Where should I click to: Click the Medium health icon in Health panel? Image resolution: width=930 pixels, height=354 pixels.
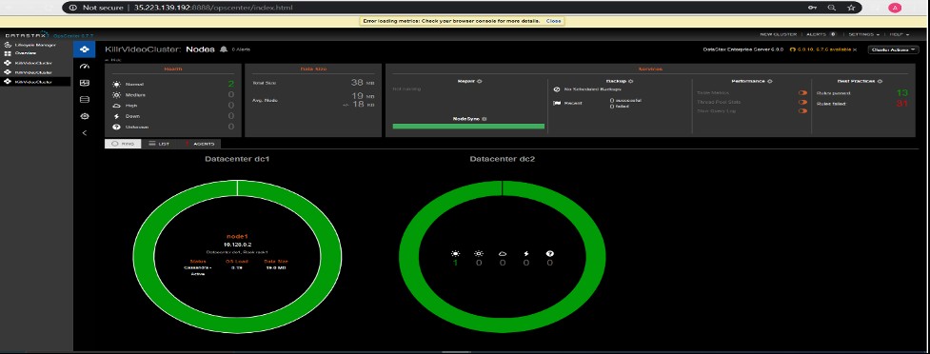(117, 95)
